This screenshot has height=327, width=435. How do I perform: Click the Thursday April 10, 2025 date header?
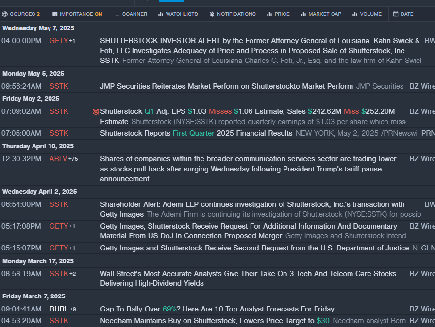click(38, 146)
